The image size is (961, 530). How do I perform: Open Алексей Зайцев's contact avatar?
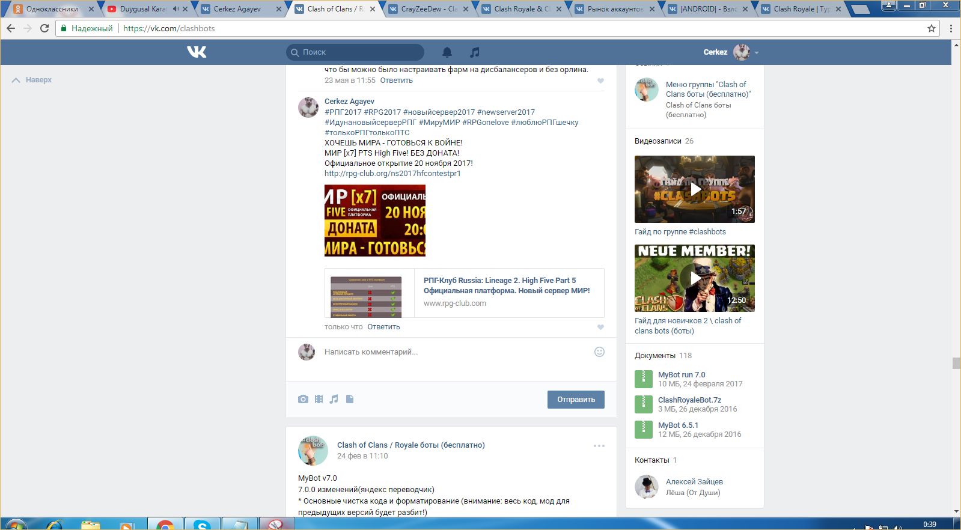[647, 487]
